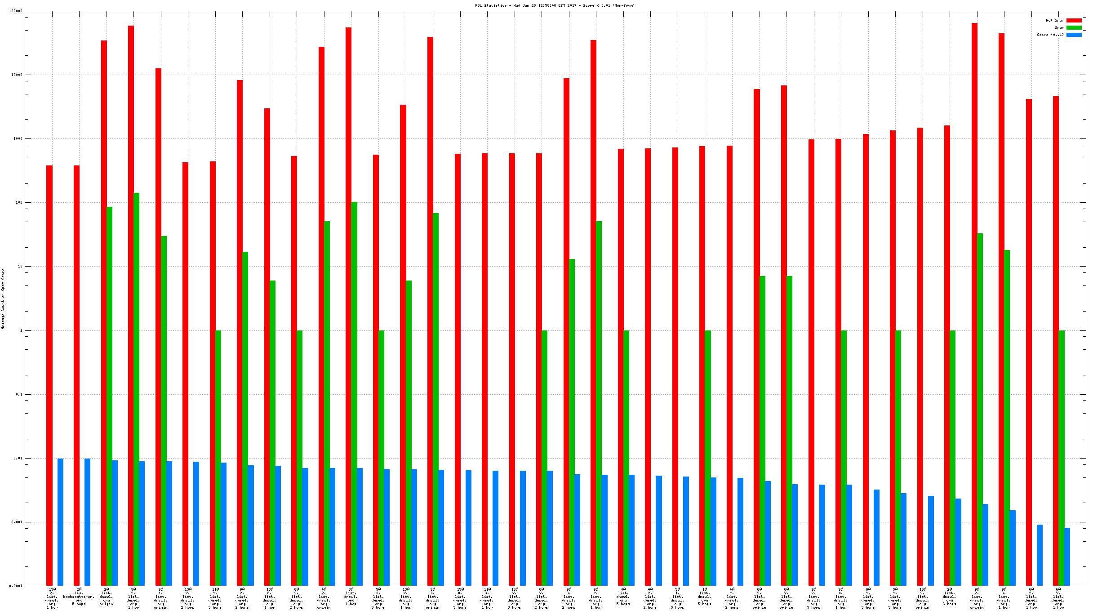Click the RBL Statistics chart title
This screenshot has height=615, width=1093.
point(555,5)
